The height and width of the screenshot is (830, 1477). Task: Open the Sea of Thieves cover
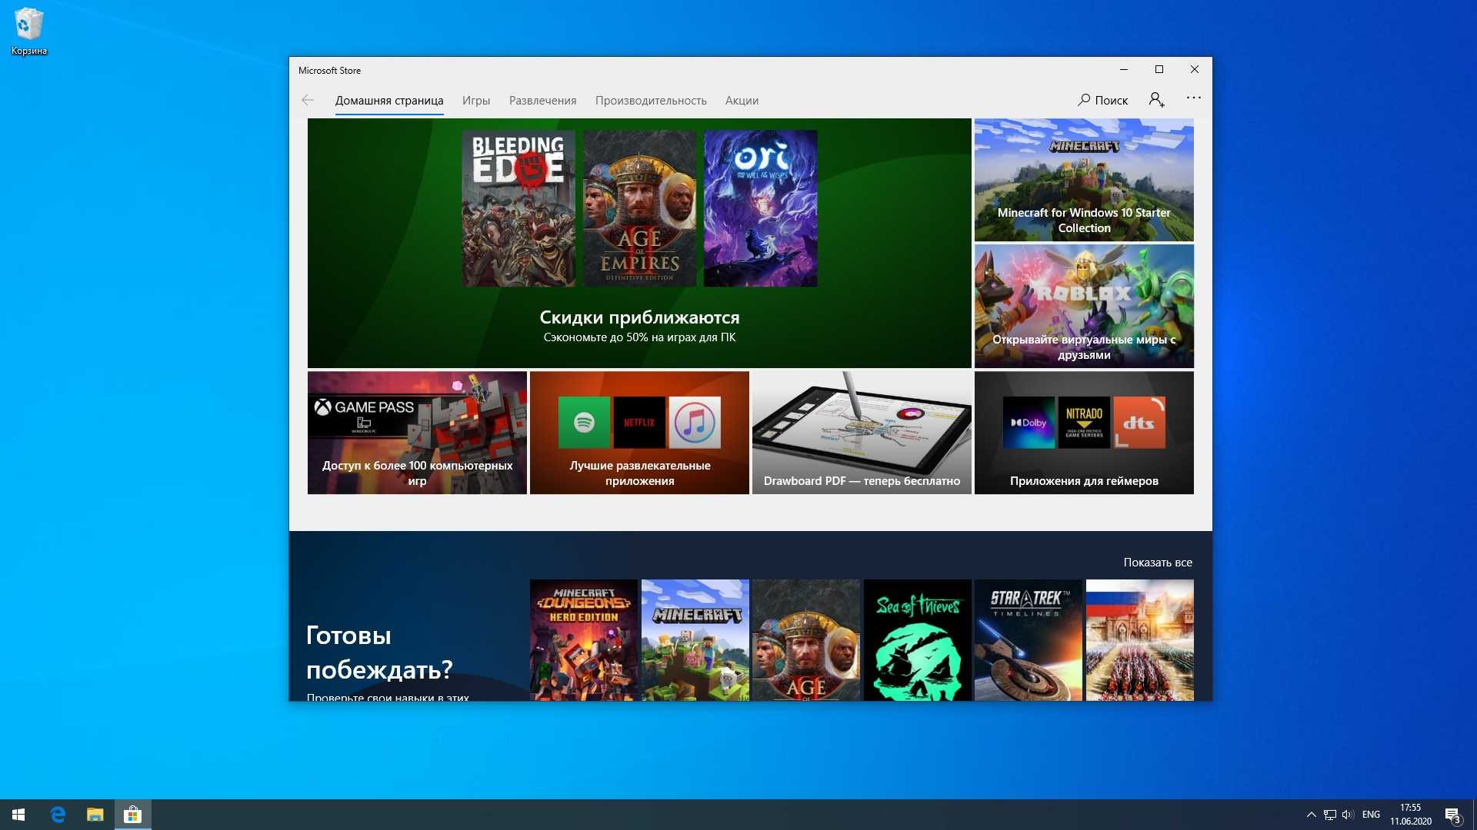point(918,640)
